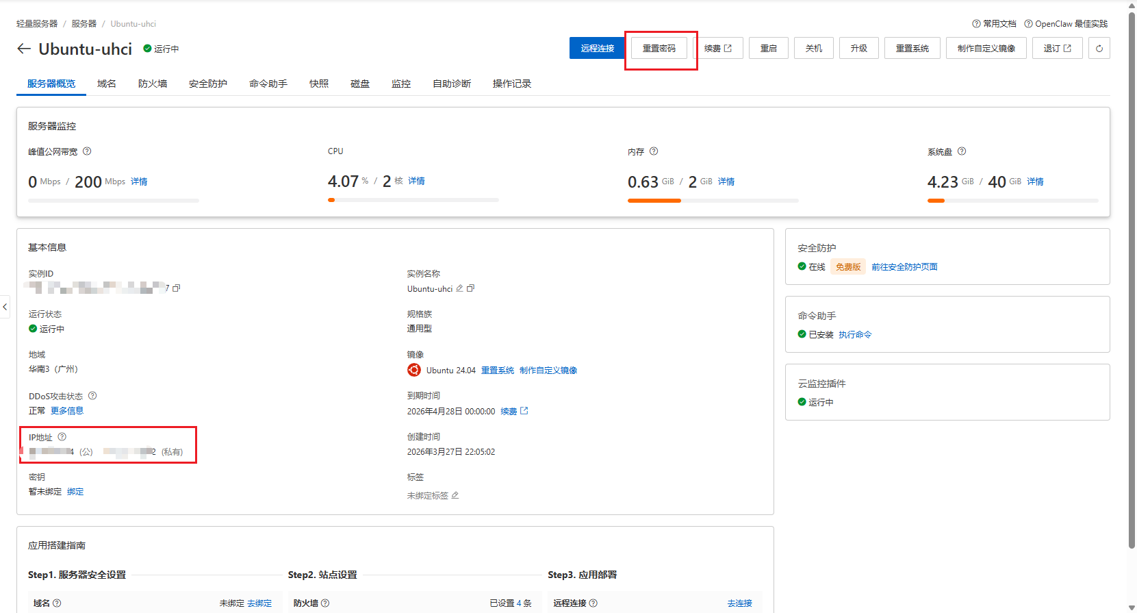The height and width of the screenshot is (613, 1137).
Task: Click 服务器 in the breadcrumb
Action: [84, 24]
